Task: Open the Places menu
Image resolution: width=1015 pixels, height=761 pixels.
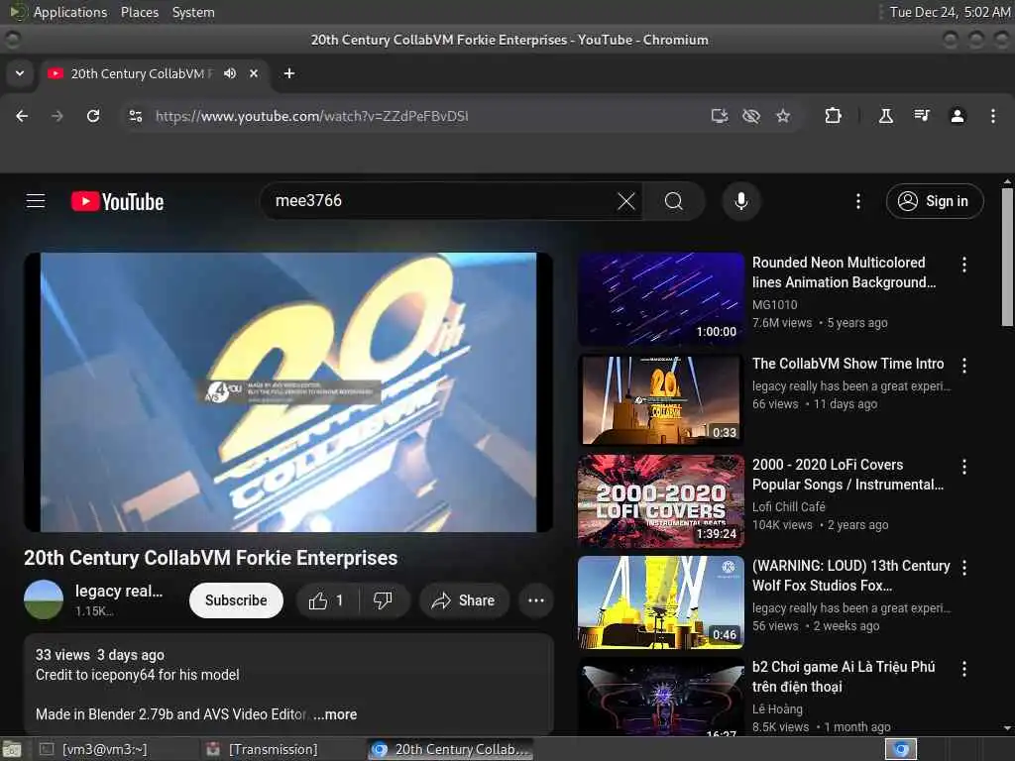Action: pyautogui.click(x=139, y=12)
